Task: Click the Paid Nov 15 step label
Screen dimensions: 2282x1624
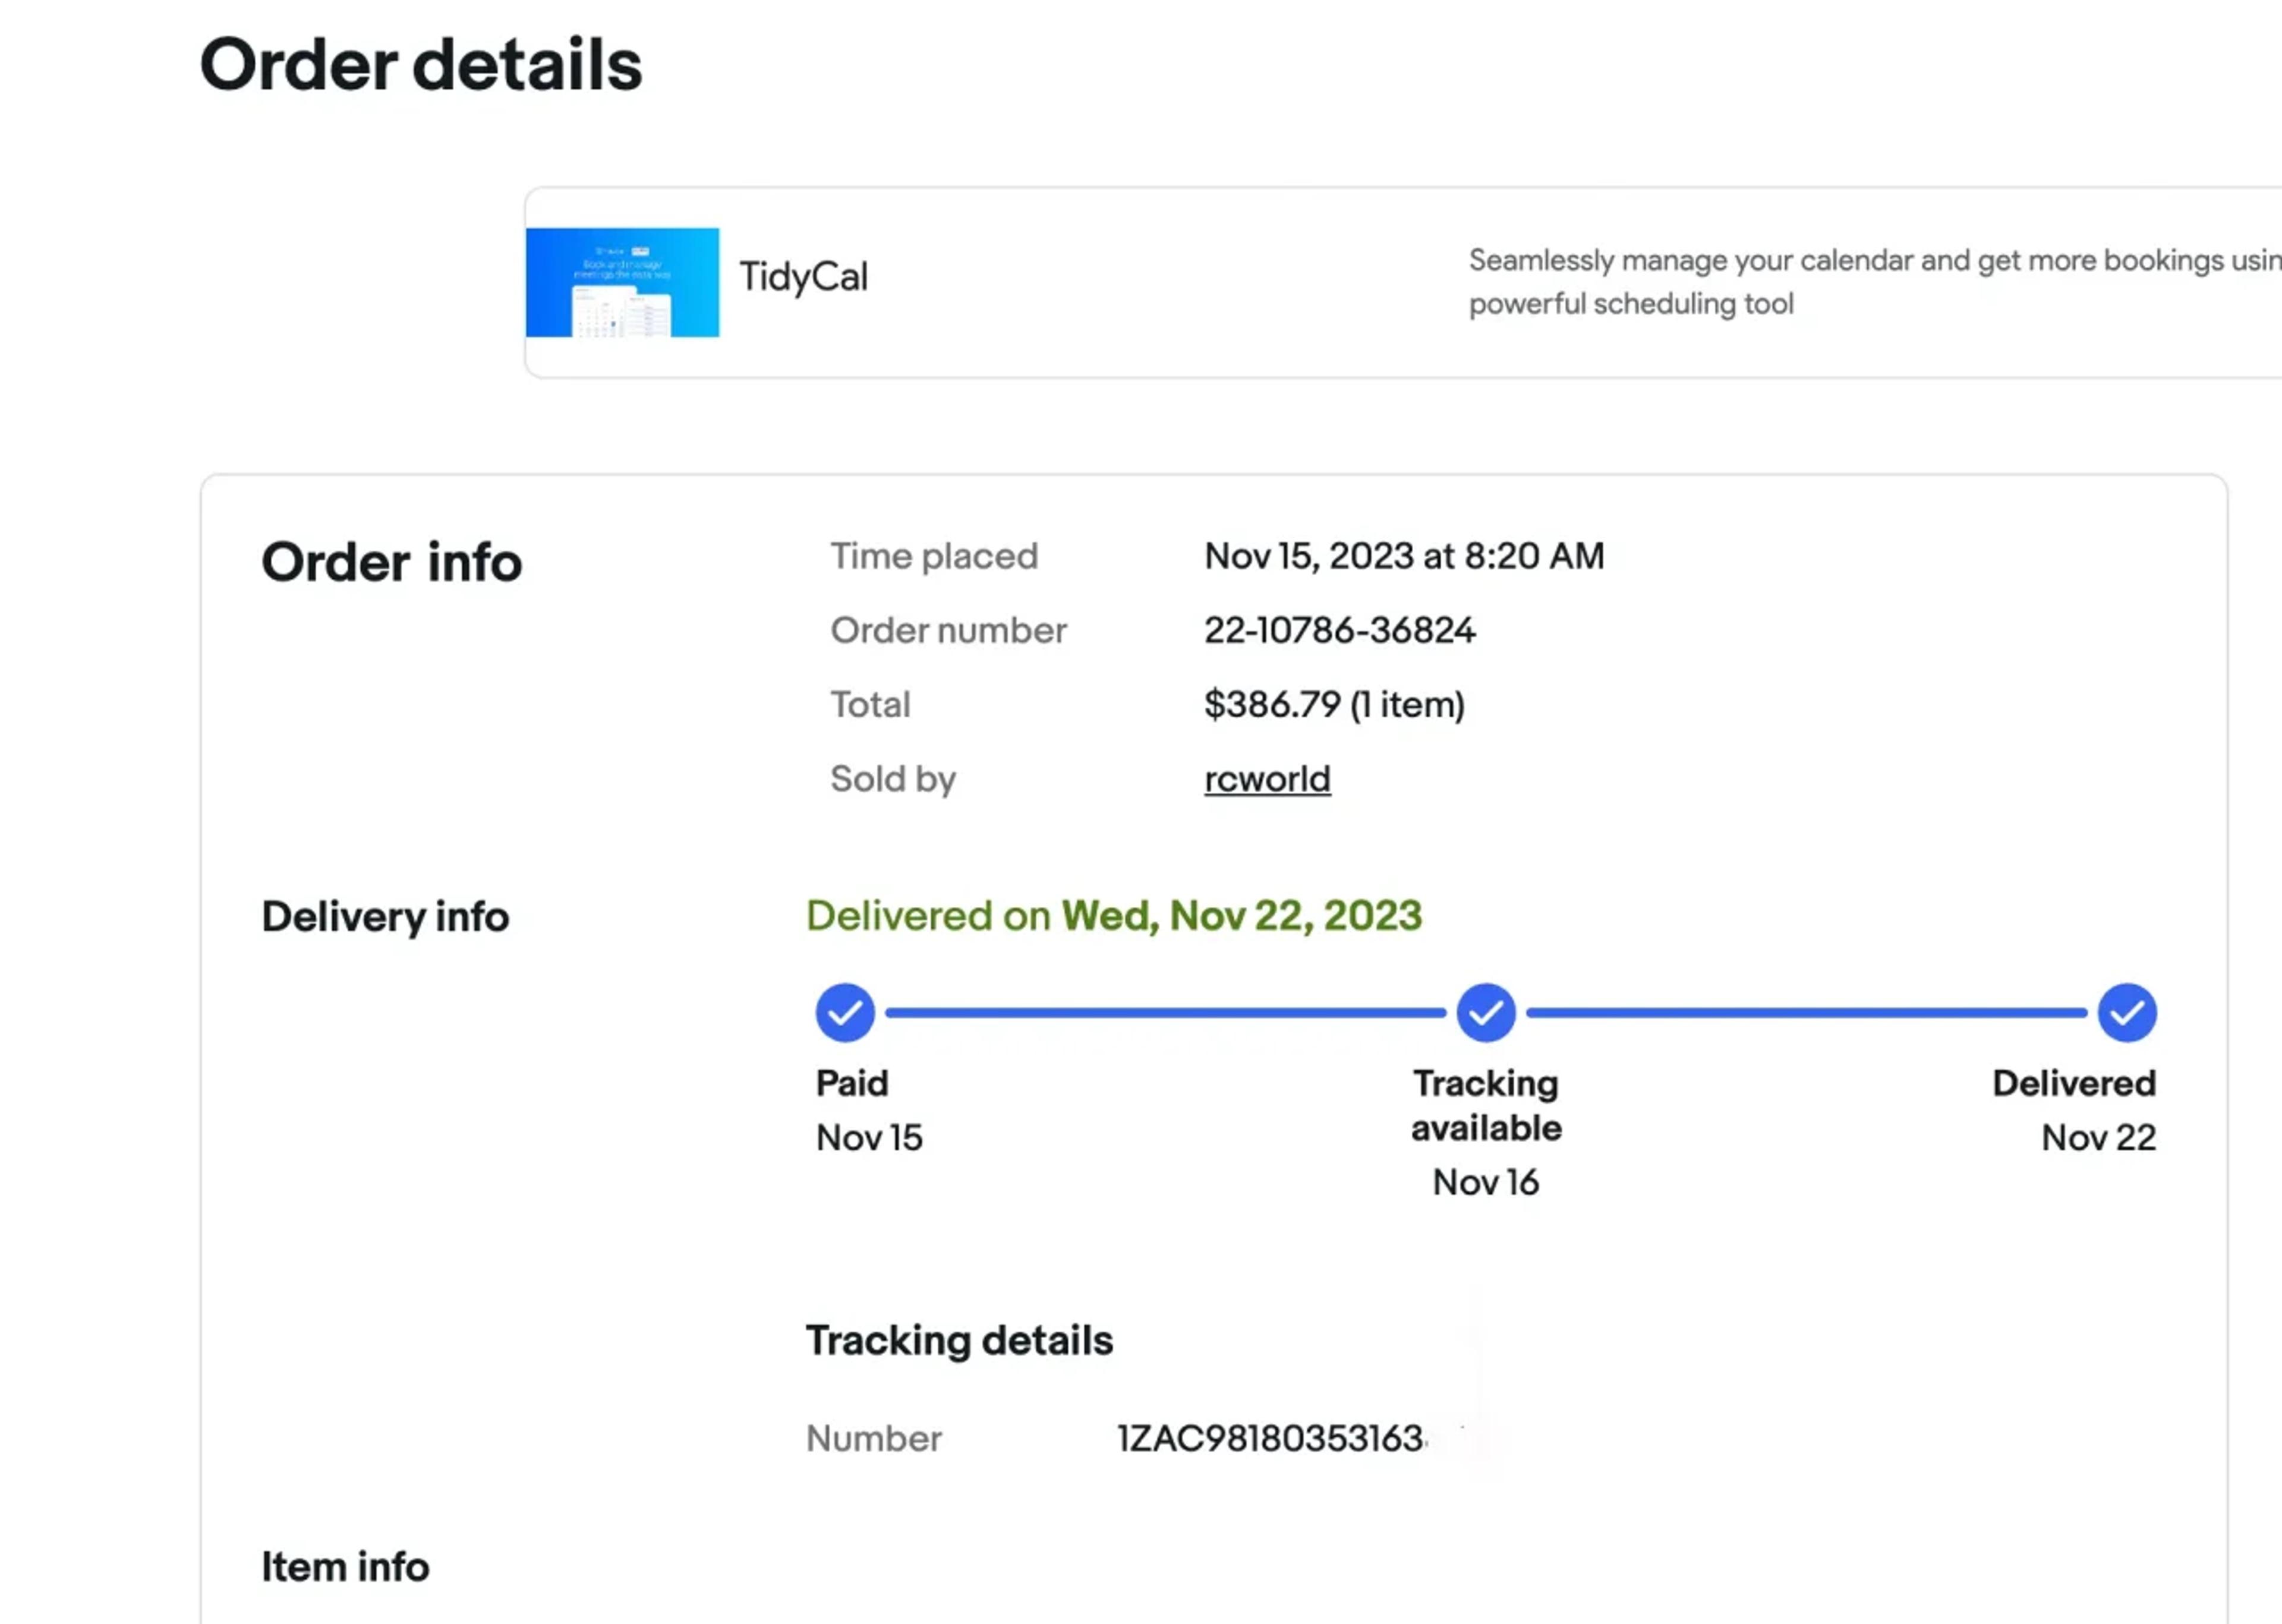Action: point(869,1110)
